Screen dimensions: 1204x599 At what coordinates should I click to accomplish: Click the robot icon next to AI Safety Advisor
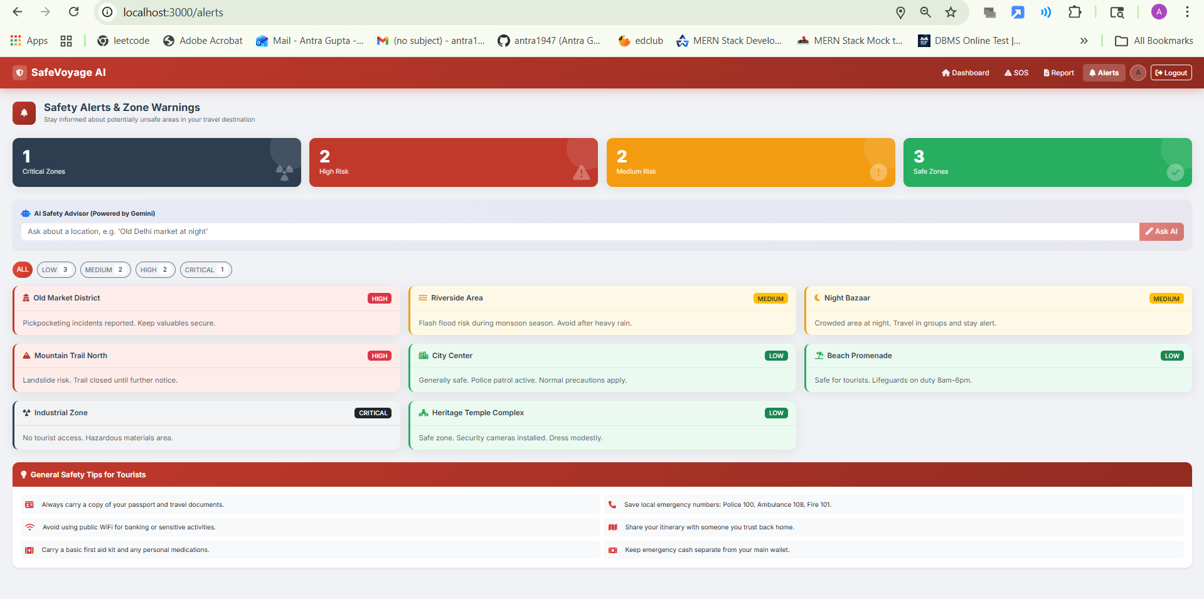click(26, 213)
